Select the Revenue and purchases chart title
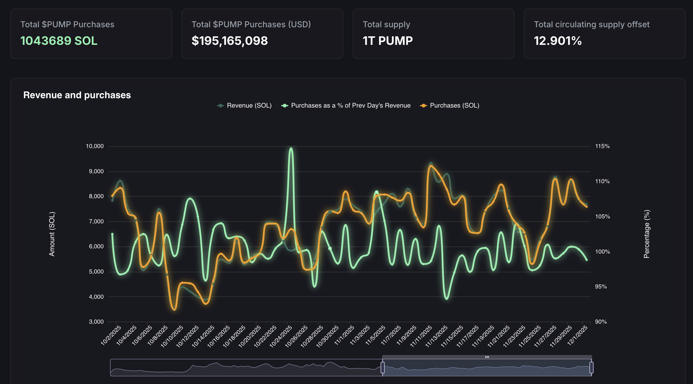 pos(77,95)
